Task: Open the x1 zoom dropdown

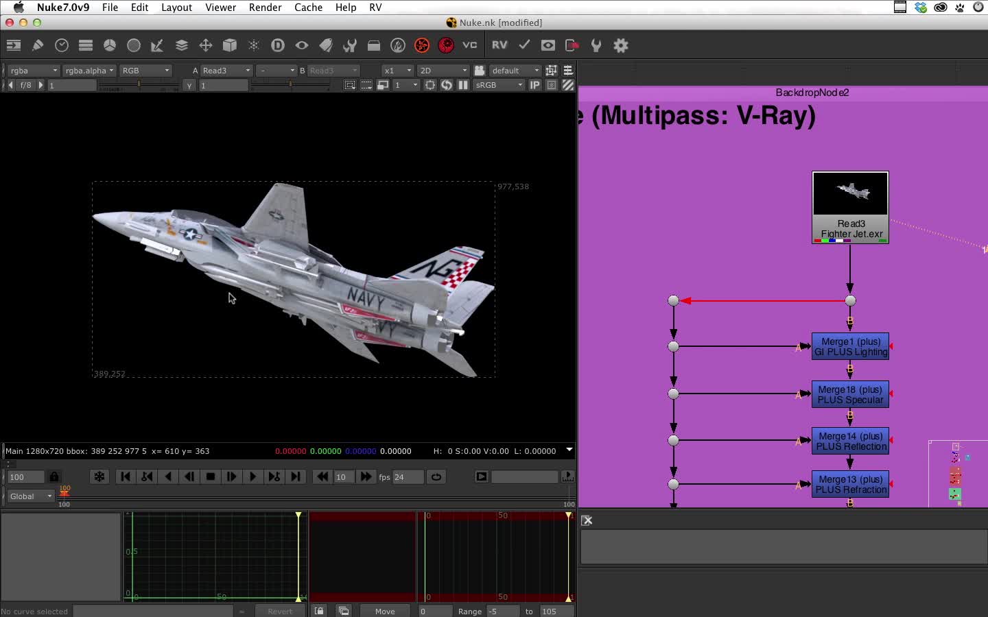Action: coord(398,71)
